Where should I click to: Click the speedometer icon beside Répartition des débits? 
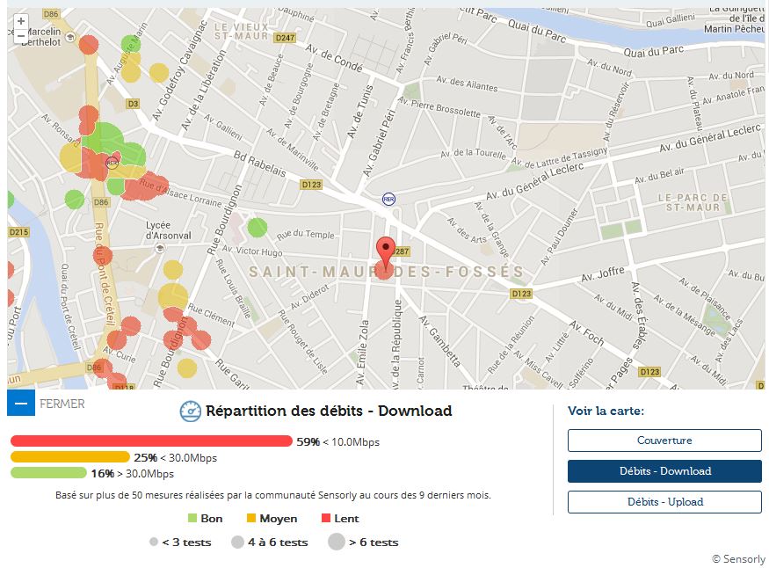190,411
